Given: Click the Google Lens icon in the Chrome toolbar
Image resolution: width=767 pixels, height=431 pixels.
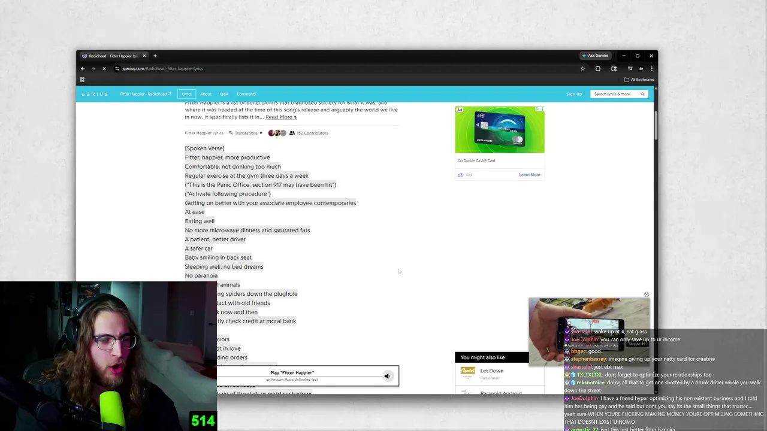Looking at the screenshot, I should point(614,68).
